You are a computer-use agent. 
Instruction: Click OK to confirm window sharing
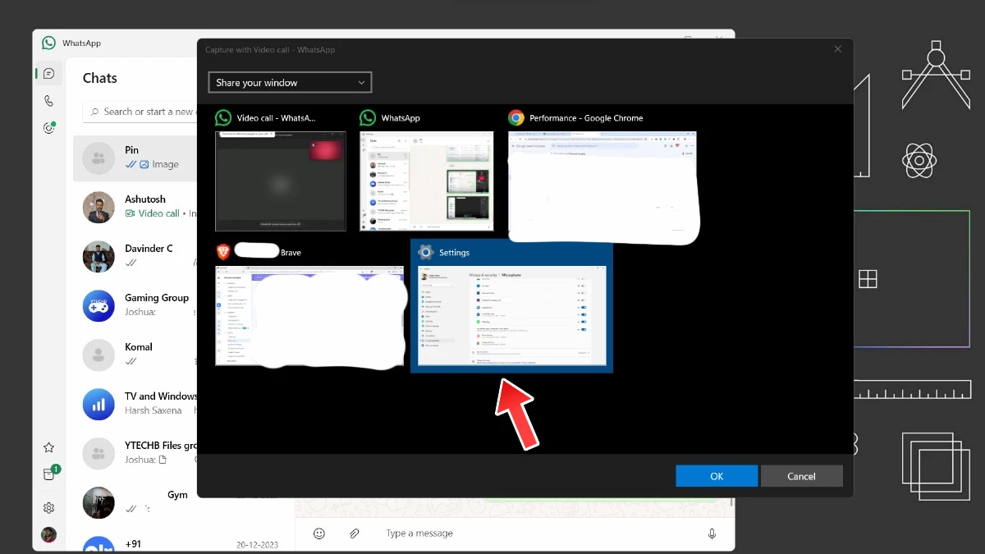tap(717, 476)
